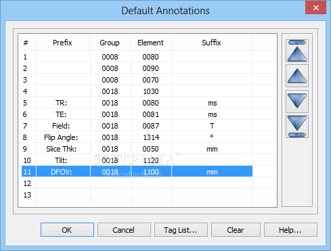Click ms suffix in the TE row
The image size is (331, 251).
click(212, 114)
